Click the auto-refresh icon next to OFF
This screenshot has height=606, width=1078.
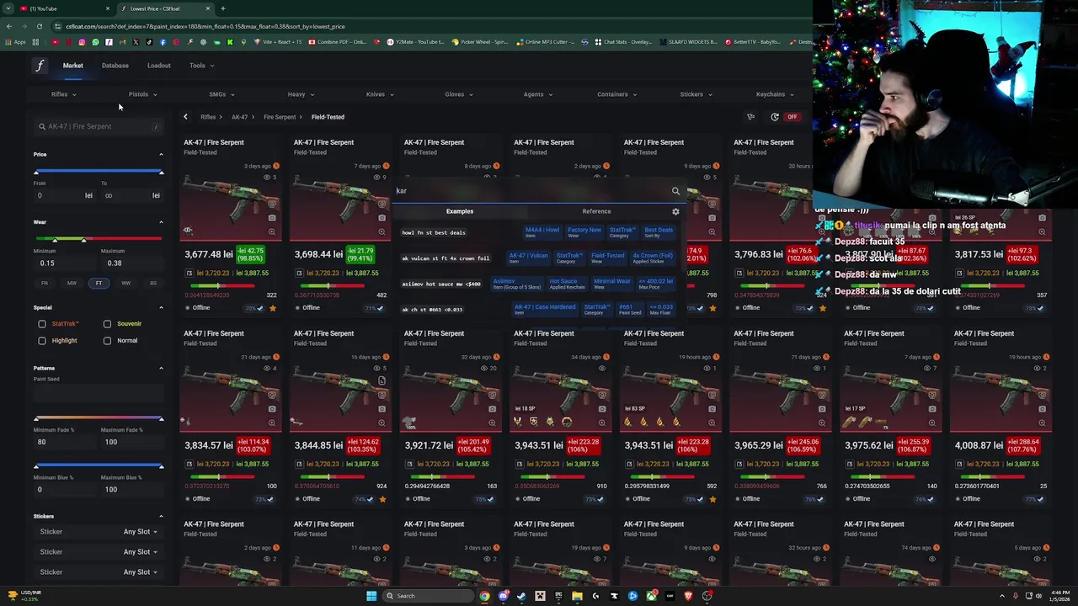[x=775, y=117]
